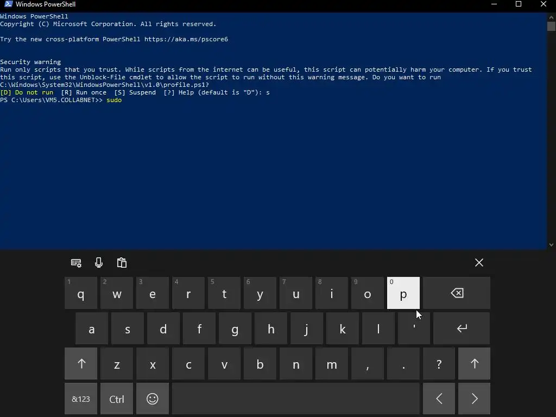Viewport: 556px width, 417px height.
Task: Tap the Ctrl modifier key
Action: [117, 399]
